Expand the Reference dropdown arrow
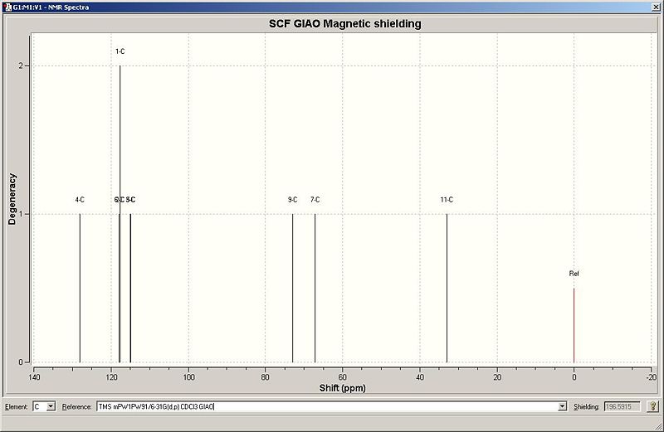Image resolution: width=664 pixels, height=432 pixels. (x=563, y=406)
